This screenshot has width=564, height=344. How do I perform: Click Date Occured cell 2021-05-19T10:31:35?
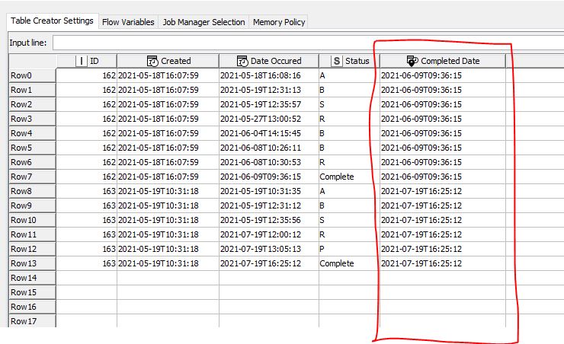(269, 191)
